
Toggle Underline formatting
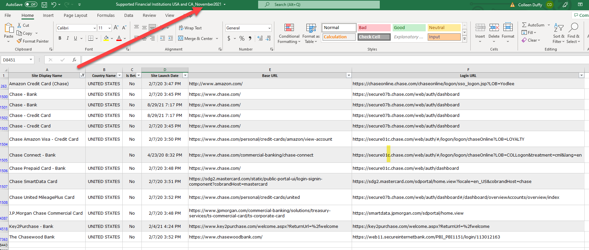76,38
